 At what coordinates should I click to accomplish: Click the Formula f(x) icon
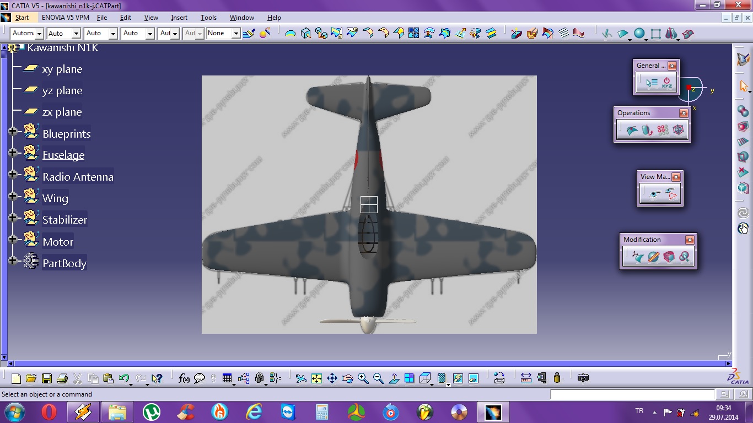pos(184,378)
